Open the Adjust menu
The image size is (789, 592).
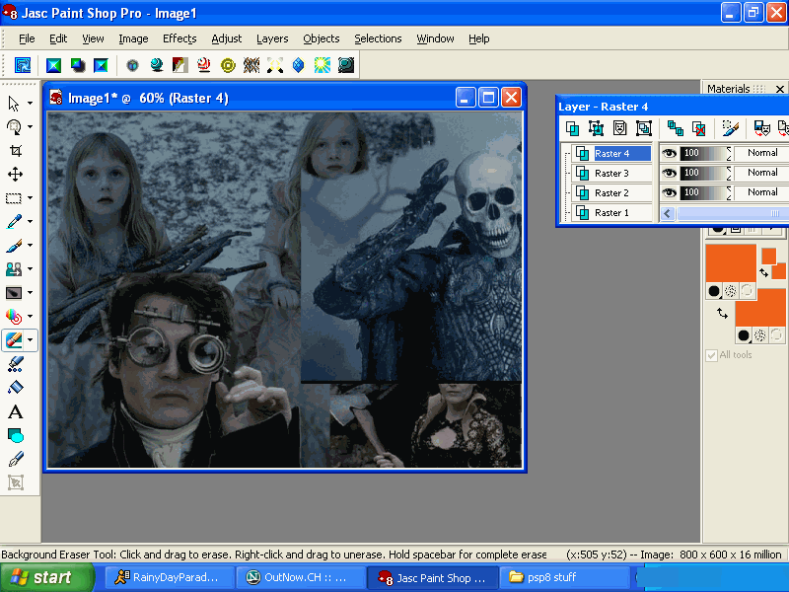227,38
